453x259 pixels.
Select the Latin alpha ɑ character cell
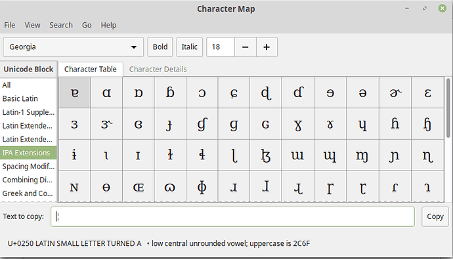point(106,92)
